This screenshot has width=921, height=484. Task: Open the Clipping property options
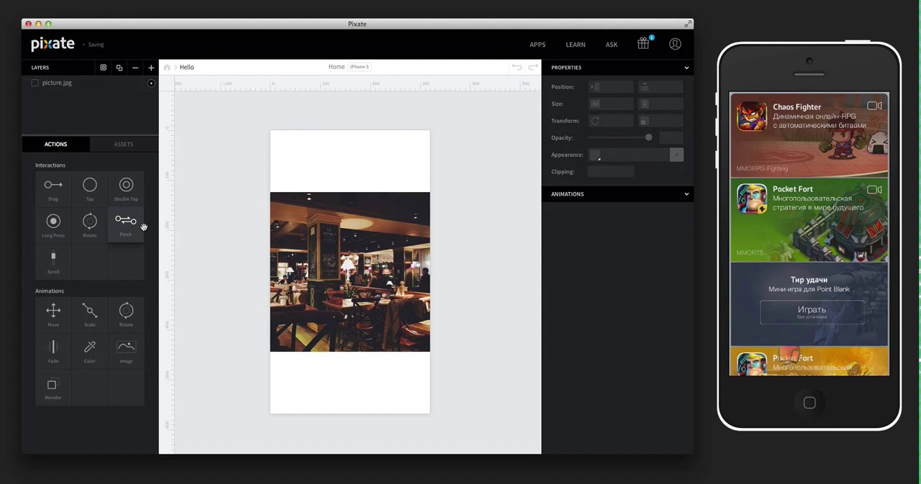pos(609,171)
